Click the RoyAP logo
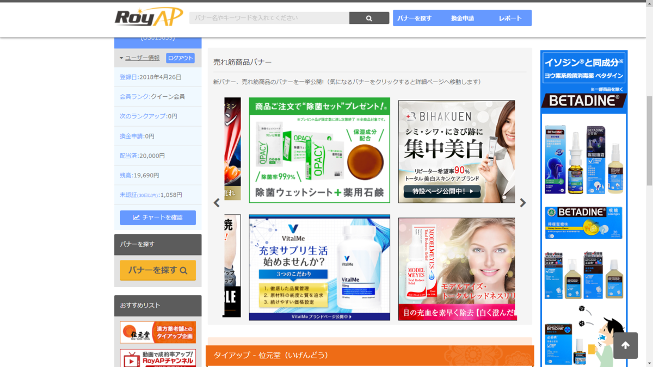Screen dimensions: 653x367 [149, 17]
